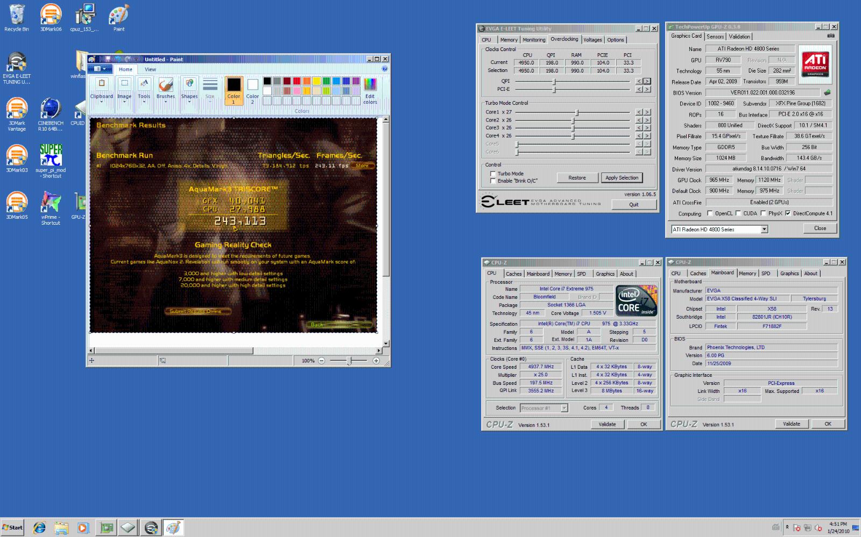Viewport: 861px width, 537px height.
Task: Expand the Tools dropdown arrow in Paint
Action: point(144,102)
